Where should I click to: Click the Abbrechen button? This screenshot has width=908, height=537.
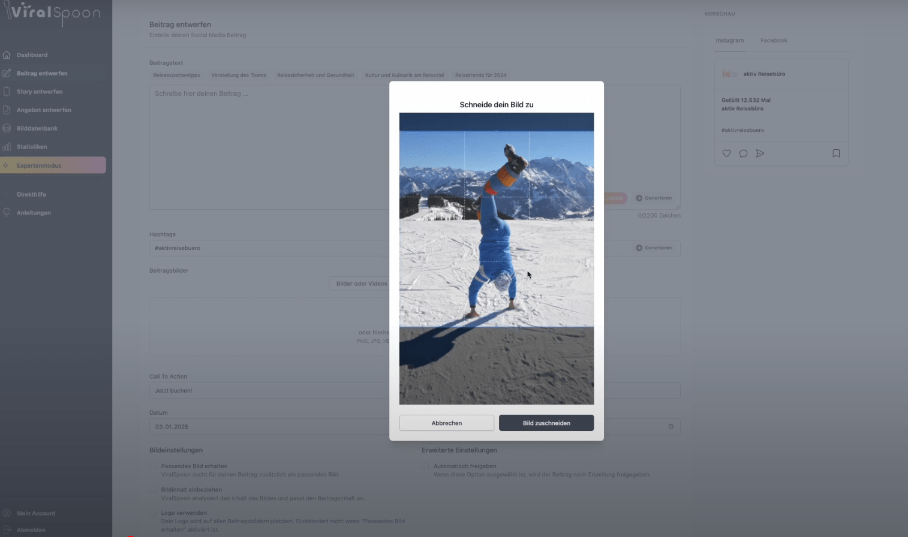pos(447,423)
